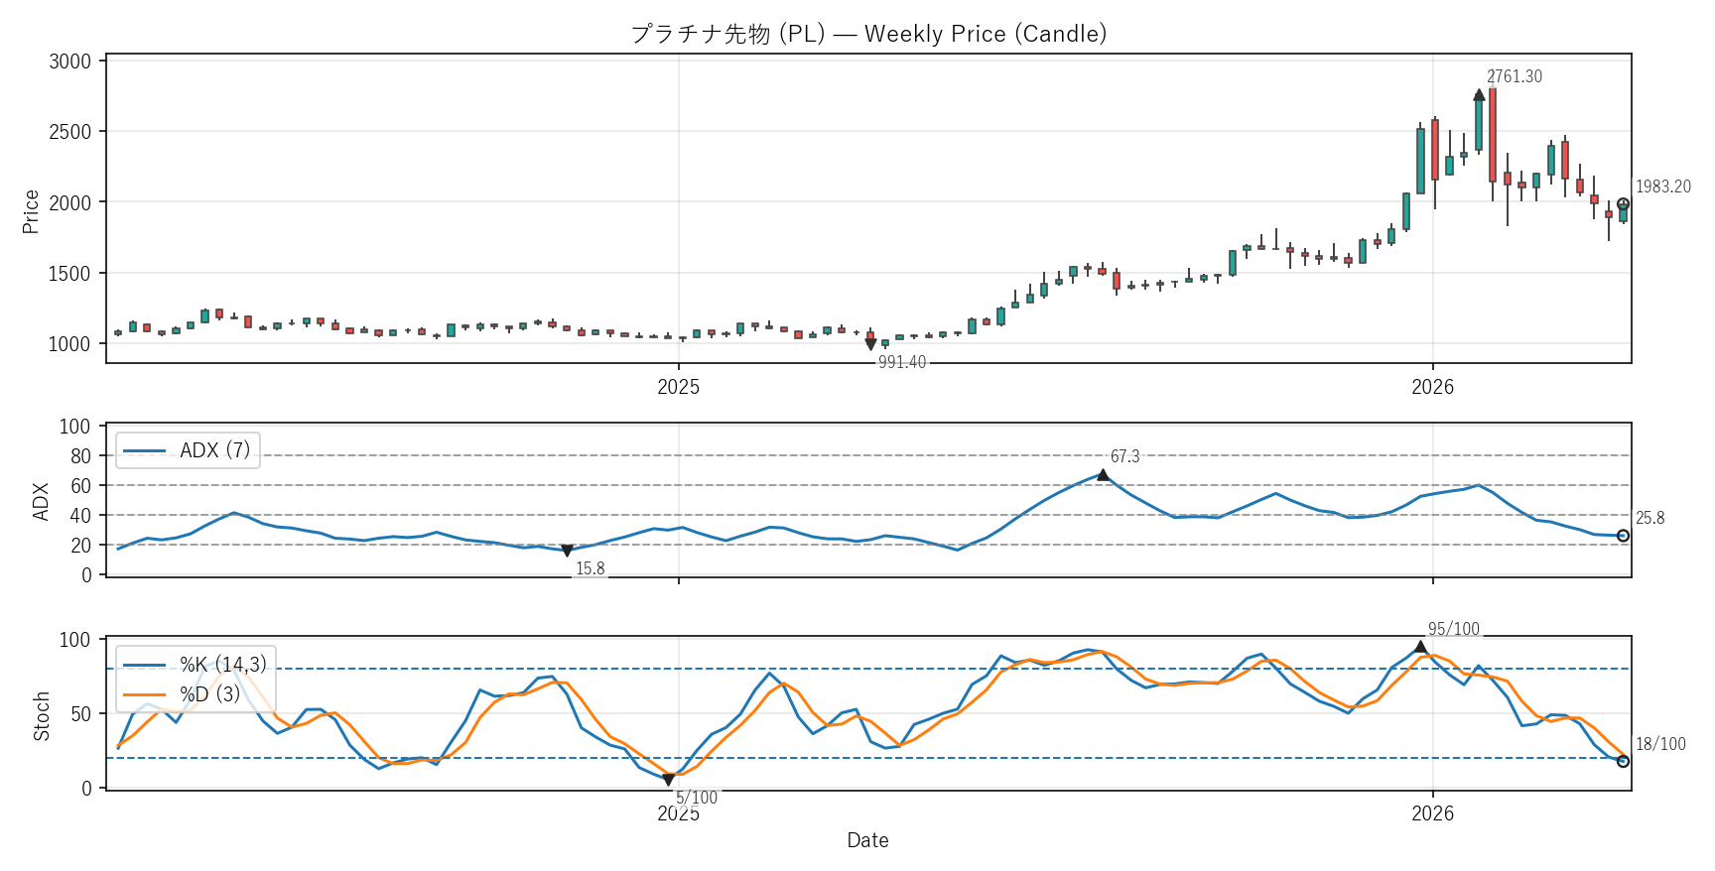Click the ADX peak triangle marker at 67.3

coord(1103,475)
